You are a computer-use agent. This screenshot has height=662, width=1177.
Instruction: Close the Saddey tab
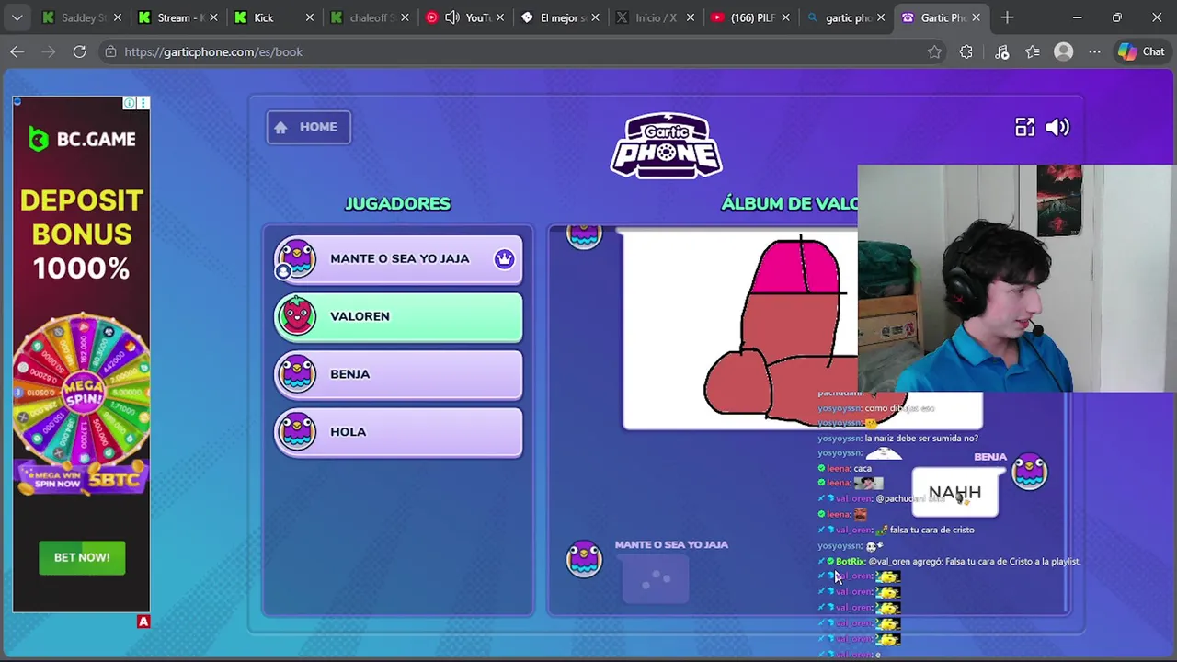[117, 17]
